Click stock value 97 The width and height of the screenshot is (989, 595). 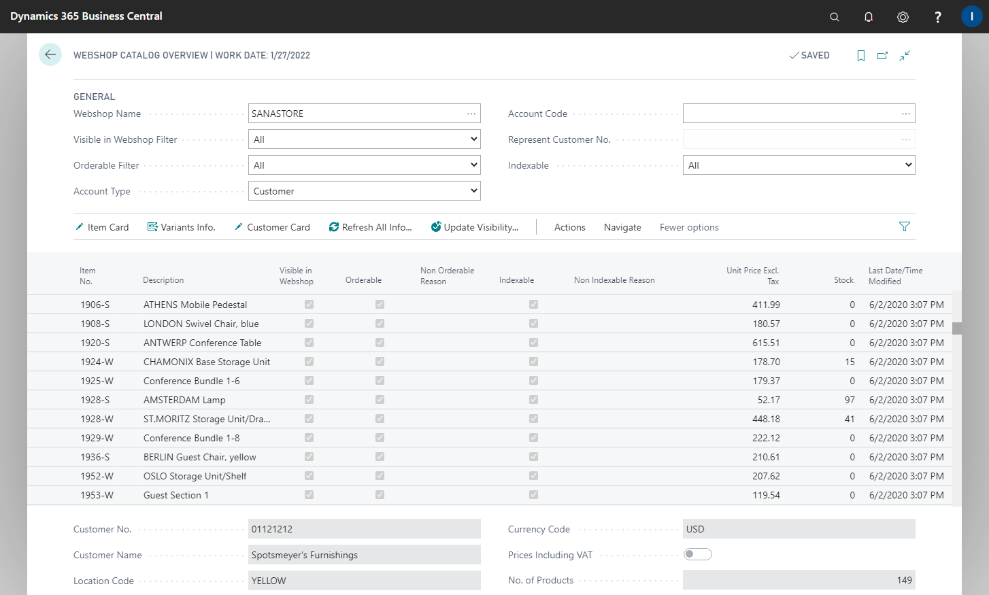click(x=850, y=400)
